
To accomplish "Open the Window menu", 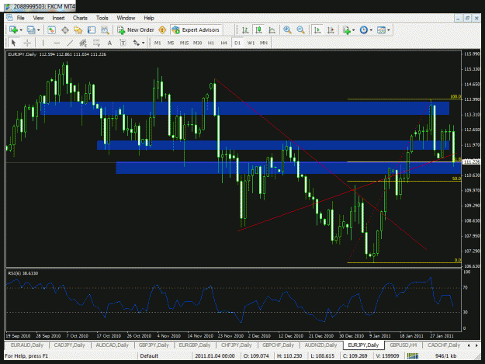I will (126, 18).
